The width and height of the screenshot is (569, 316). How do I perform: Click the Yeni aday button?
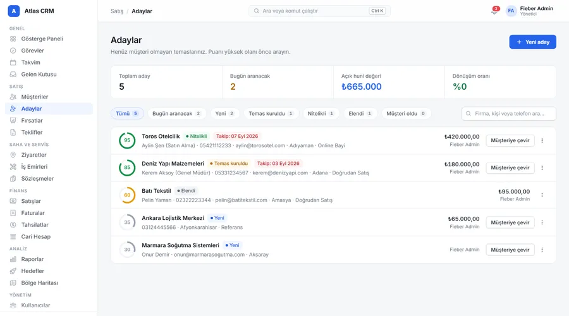533,42
